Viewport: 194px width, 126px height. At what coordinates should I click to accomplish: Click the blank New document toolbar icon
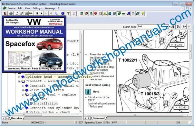pyautogui.click(x=17, y=13)
